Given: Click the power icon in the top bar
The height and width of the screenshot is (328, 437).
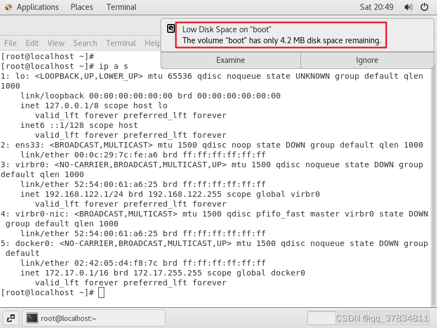Looking at the screenshot, I should [x=424, y=7].
